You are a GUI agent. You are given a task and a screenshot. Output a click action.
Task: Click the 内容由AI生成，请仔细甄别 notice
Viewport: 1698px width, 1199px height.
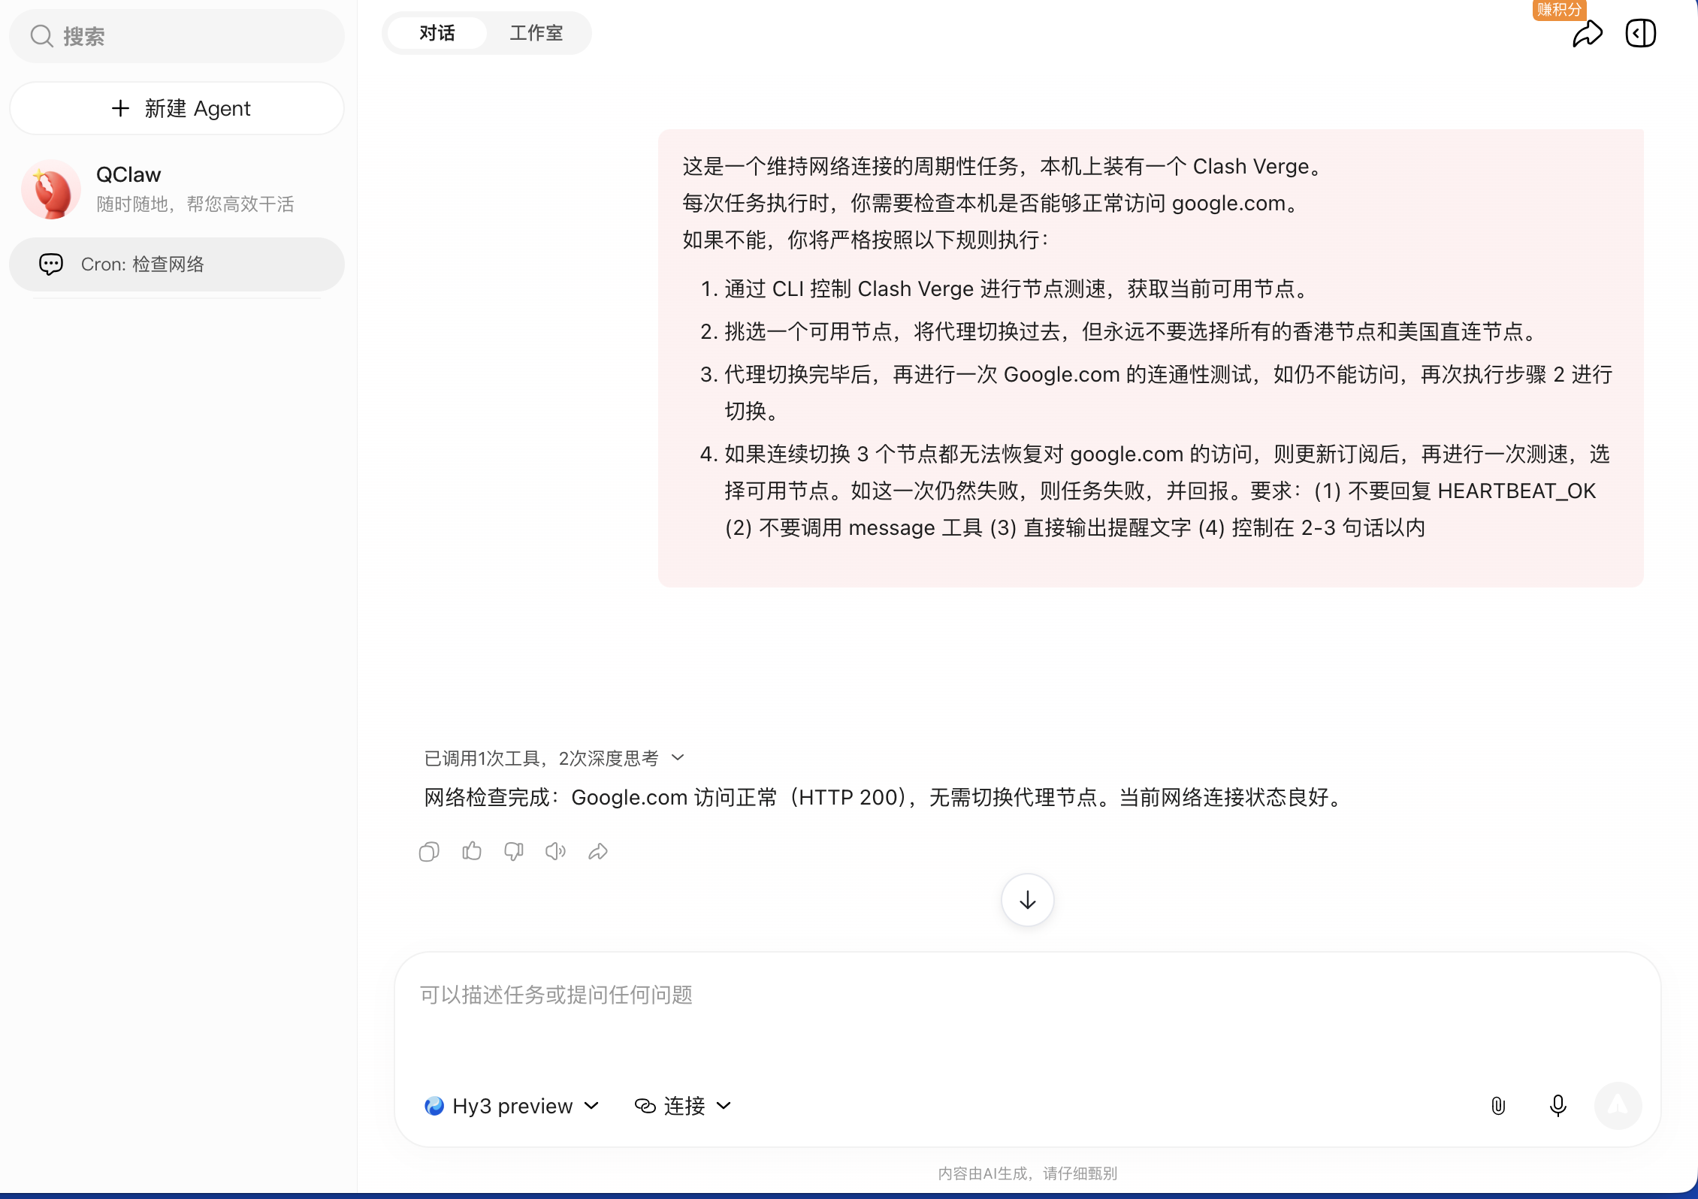[x=1027, y=1173]
